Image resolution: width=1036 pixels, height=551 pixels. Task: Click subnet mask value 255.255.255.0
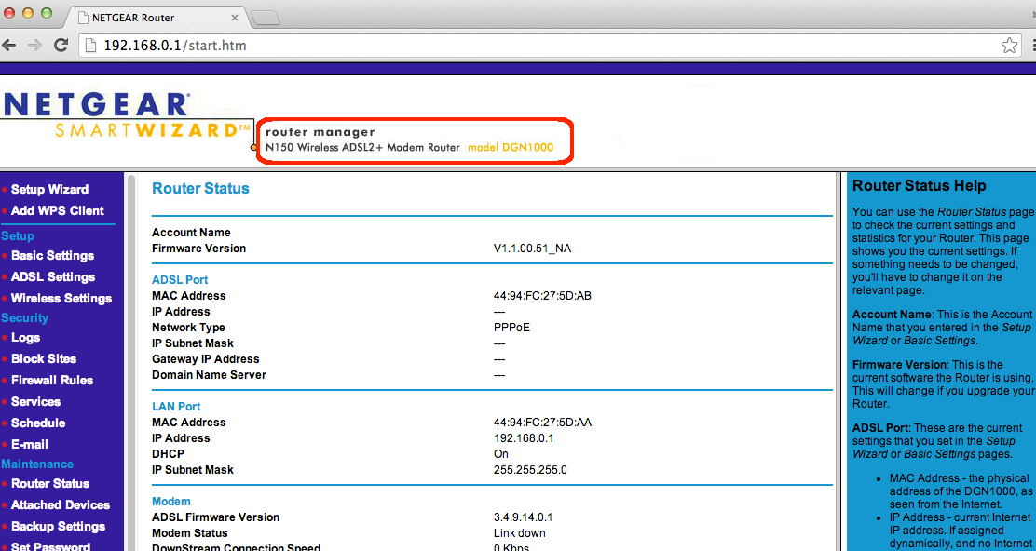coord(530,470)
